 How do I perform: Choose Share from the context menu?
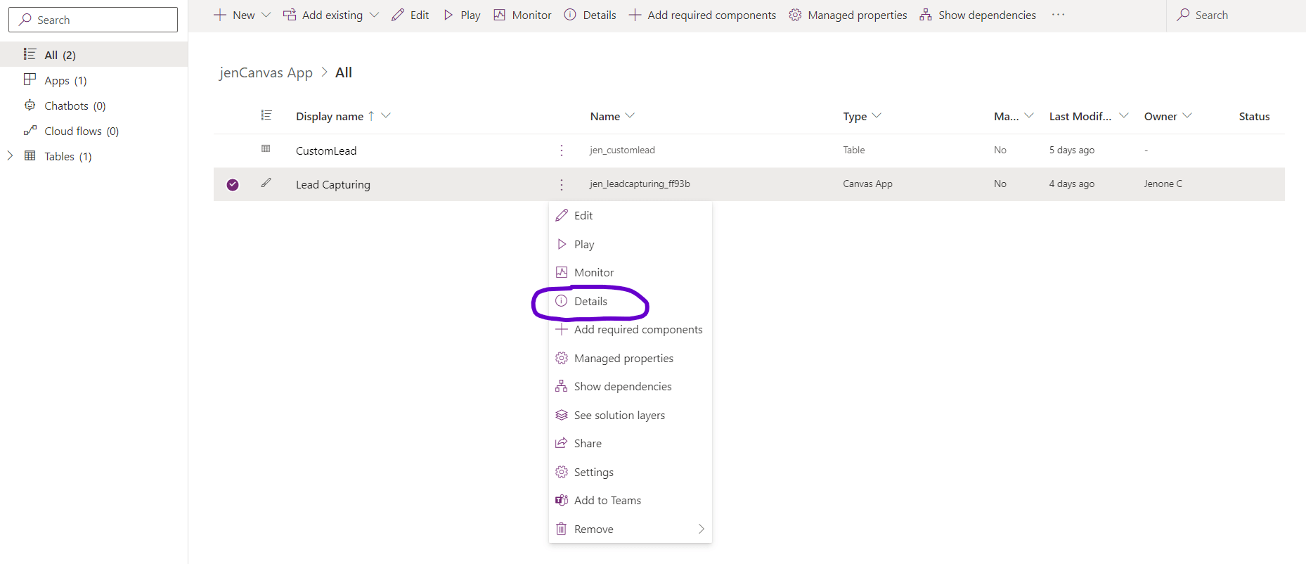point(631,443)
